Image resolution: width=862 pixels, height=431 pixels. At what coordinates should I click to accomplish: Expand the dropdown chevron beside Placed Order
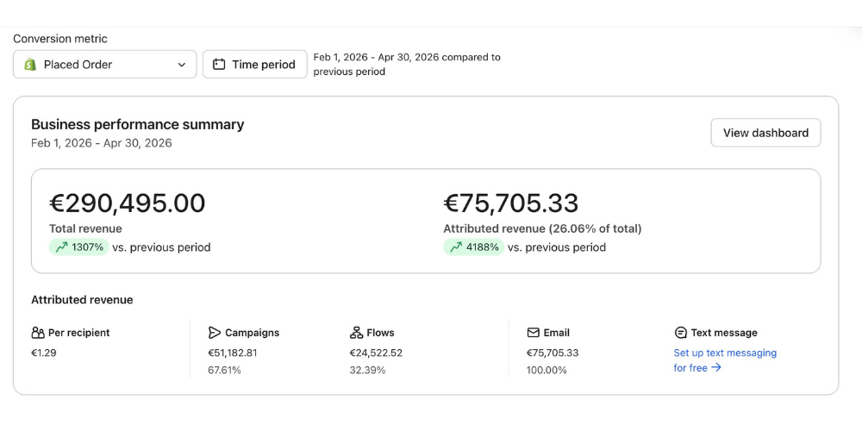pos(181,65)
